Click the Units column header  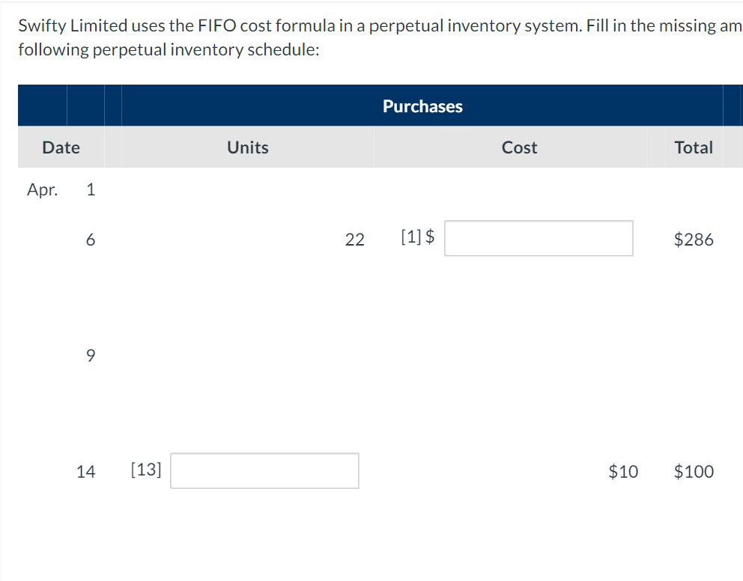[x=247, y=147]
